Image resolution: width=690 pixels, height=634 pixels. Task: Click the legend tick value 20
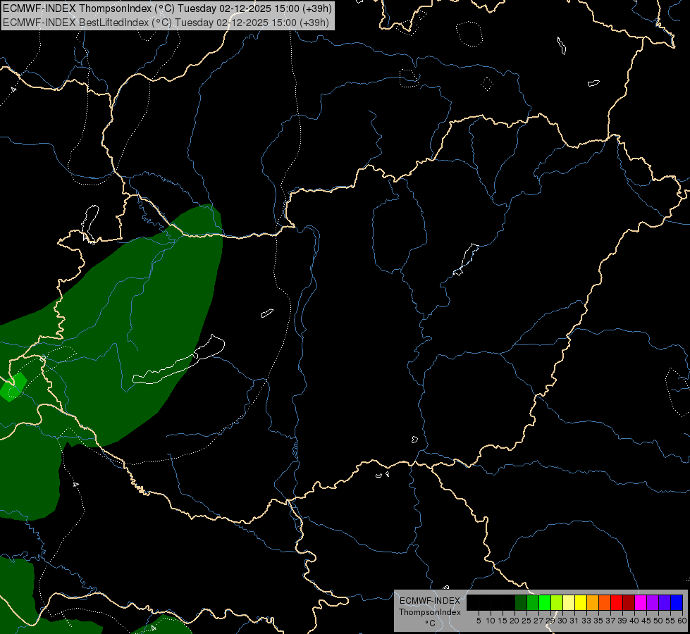[515, 621]
